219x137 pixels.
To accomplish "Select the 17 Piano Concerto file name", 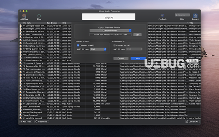I will point(34,81).
